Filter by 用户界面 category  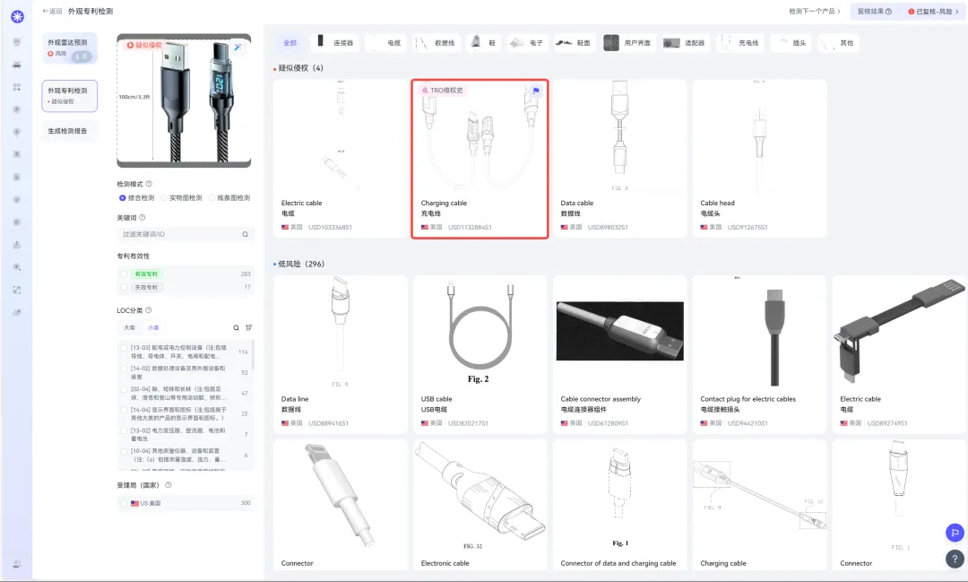coord(628,43)
